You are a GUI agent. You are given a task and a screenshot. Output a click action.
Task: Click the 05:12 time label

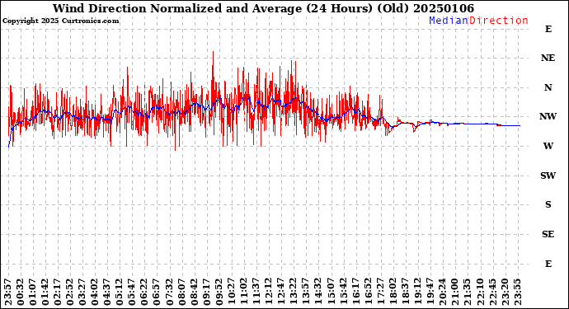coord(120,293)
